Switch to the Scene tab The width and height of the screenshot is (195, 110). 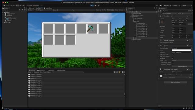click(x=31, y=8)
